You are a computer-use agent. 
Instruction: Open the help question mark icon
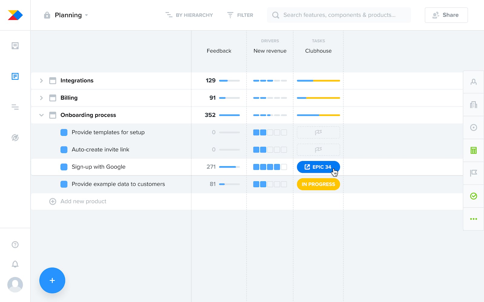pos(15,245)
